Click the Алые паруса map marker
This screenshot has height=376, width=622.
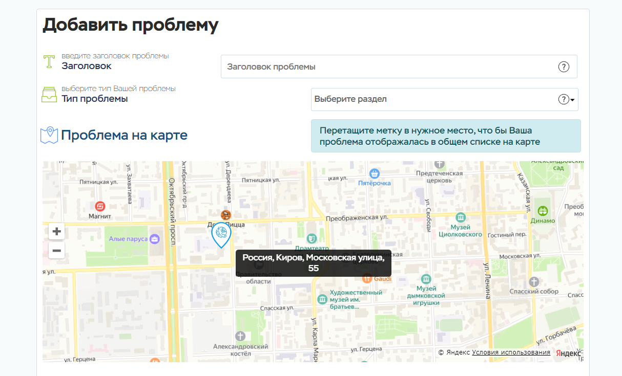coord(154,239)
